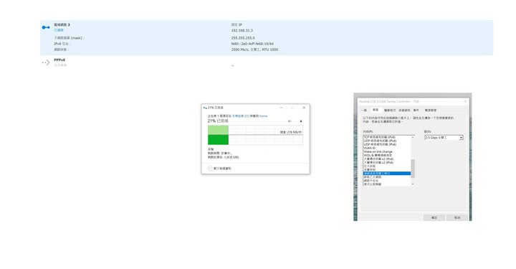
Task: Switch to the first tab in Realtek properties
Action: coord(364,110)
